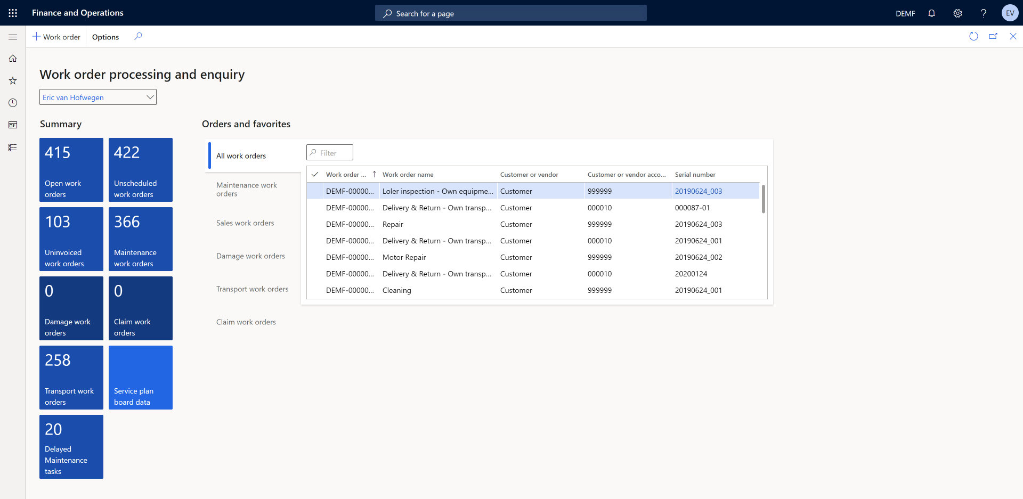1023x499 pixels.
Task: Open Modules list icon in sidebar
Action: pyautogui.click(x=13, y=148)
